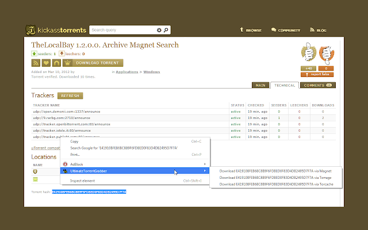Click the open.demonii.com tracker row
The height and width of the screenshot is (230, 368).
(x=183, y=112)
